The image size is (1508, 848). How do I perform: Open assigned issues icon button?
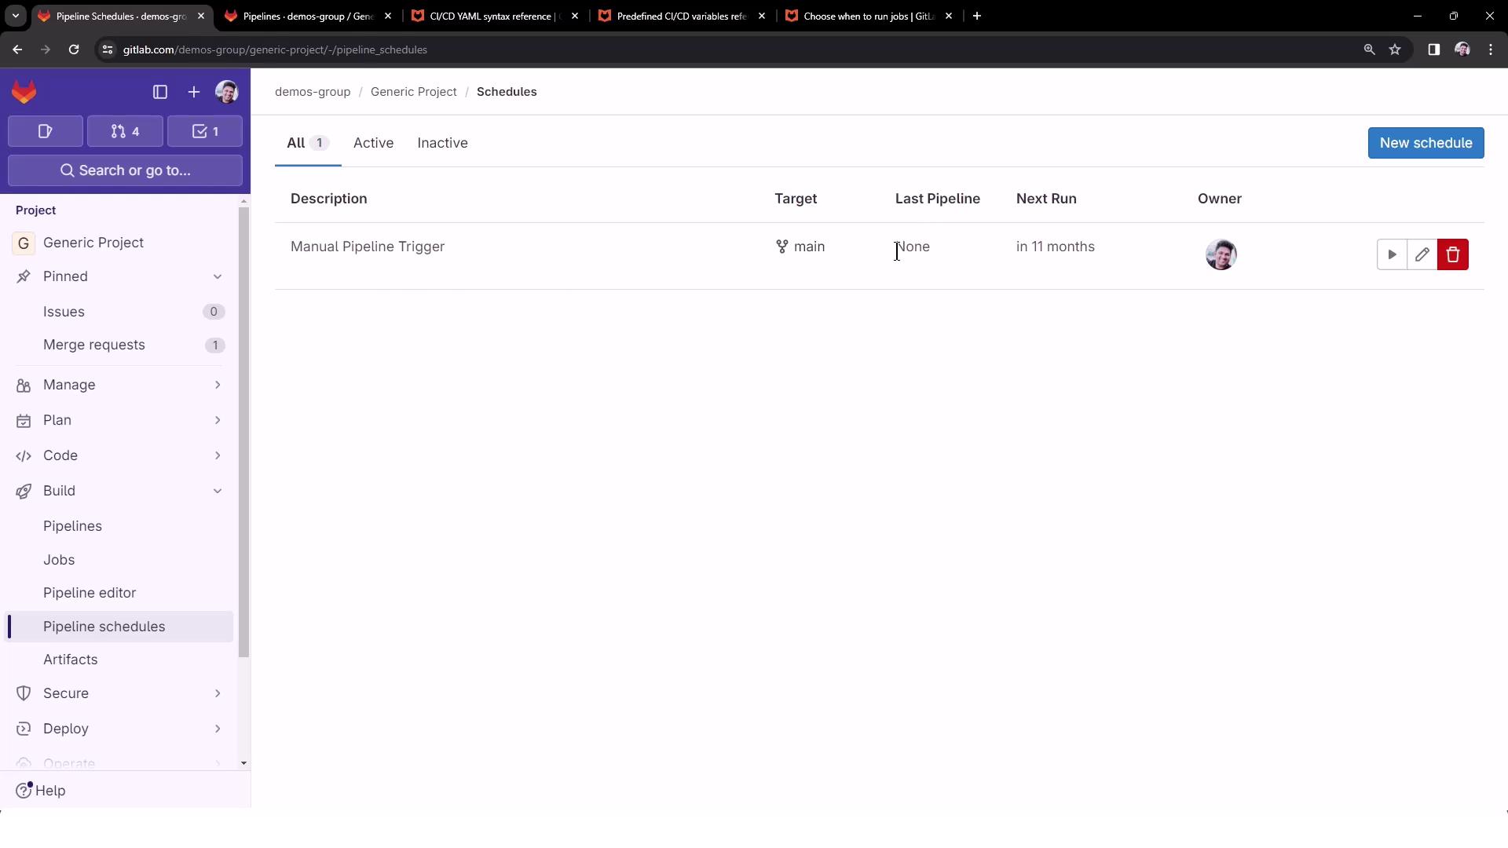tap(45, 131)
